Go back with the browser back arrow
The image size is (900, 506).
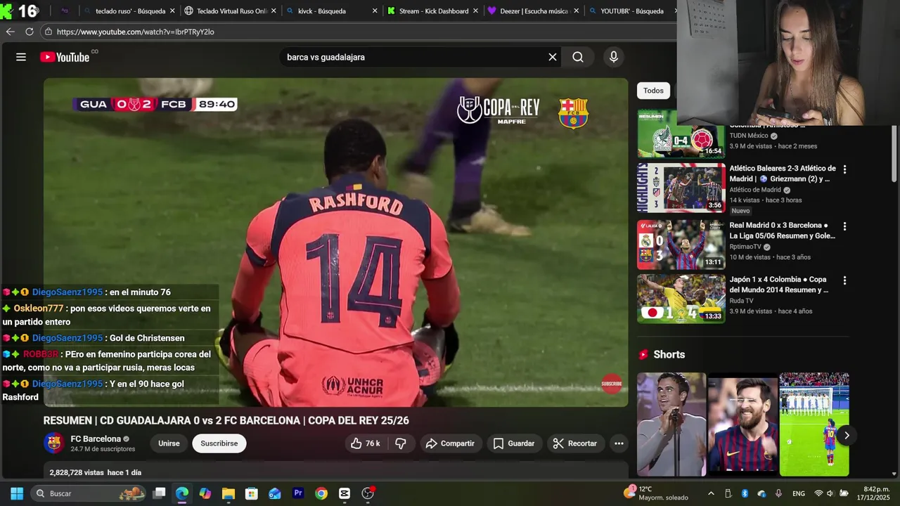(10, 32)
